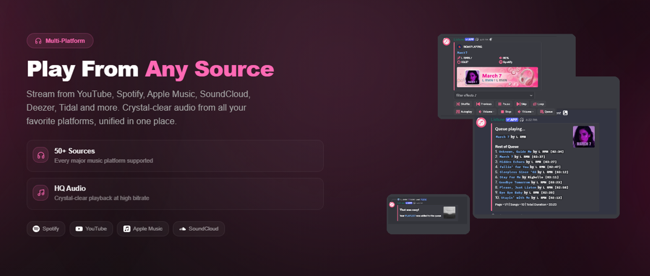650x276 pixels.
Task: Click the Spotify logo icon in chip
Action: (36, 229)
